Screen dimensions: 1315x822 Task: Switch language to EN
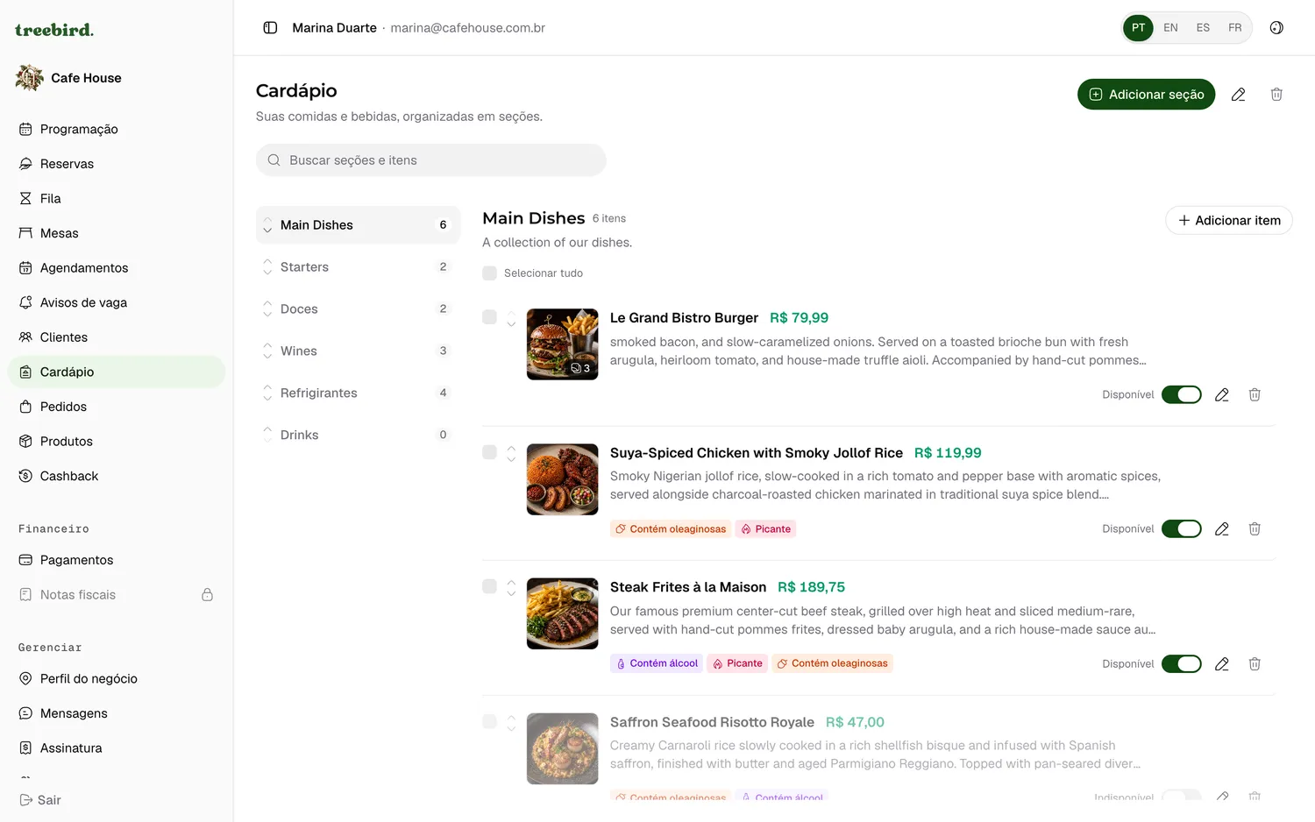(x=1170, y=28)
